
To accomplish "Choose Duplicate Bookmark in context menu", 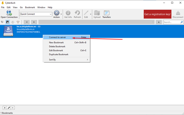I will pyautogui.click(x=67, y=54).
